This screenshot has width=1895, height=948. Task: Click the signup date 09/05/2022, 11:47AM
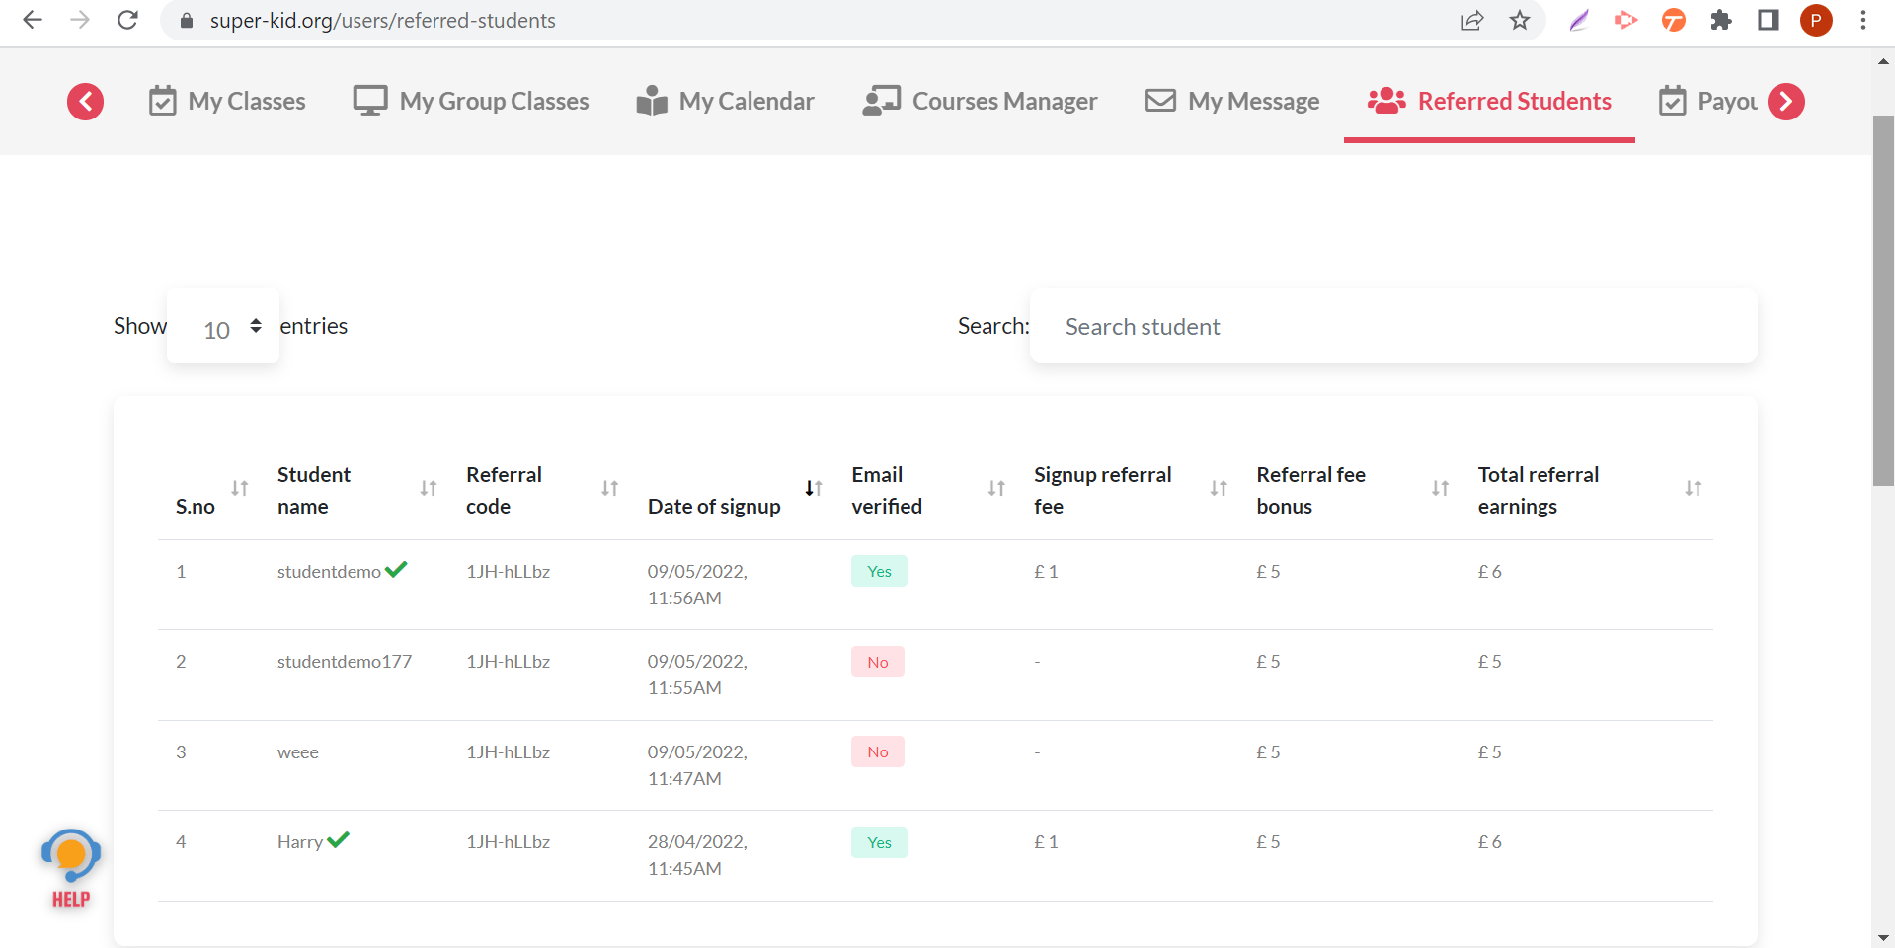[697, 765]
